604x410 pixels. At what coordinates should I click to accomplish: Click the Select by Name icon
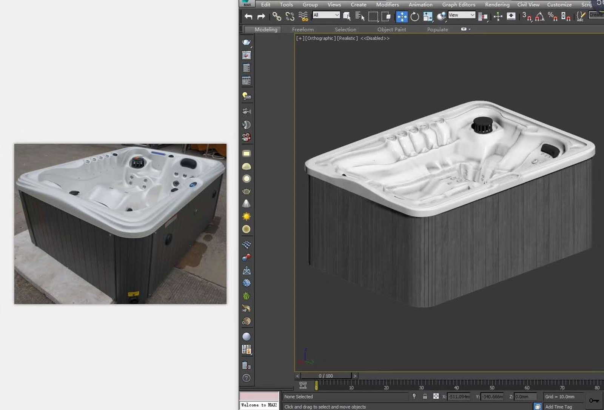(360, 17)
